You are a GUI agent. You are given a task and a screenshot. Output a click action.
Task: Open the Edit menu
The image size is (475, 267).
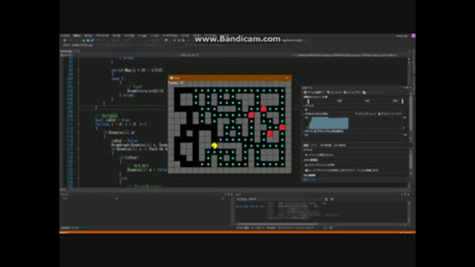pos(77,36)
